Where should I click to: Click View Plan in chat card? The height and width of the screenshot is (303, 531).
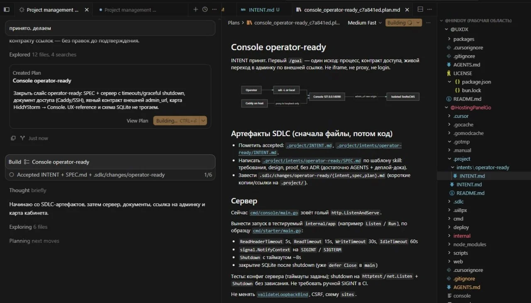click(137, 121)
